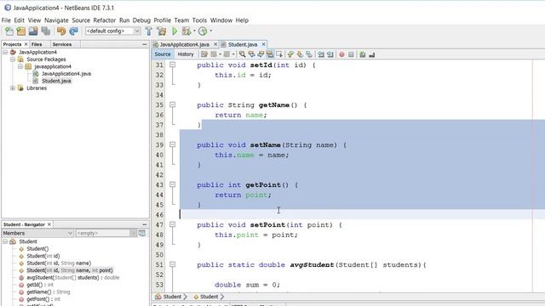Collapse setName method code fold
Screen dimensions: 545x306
tap(172, 144)
